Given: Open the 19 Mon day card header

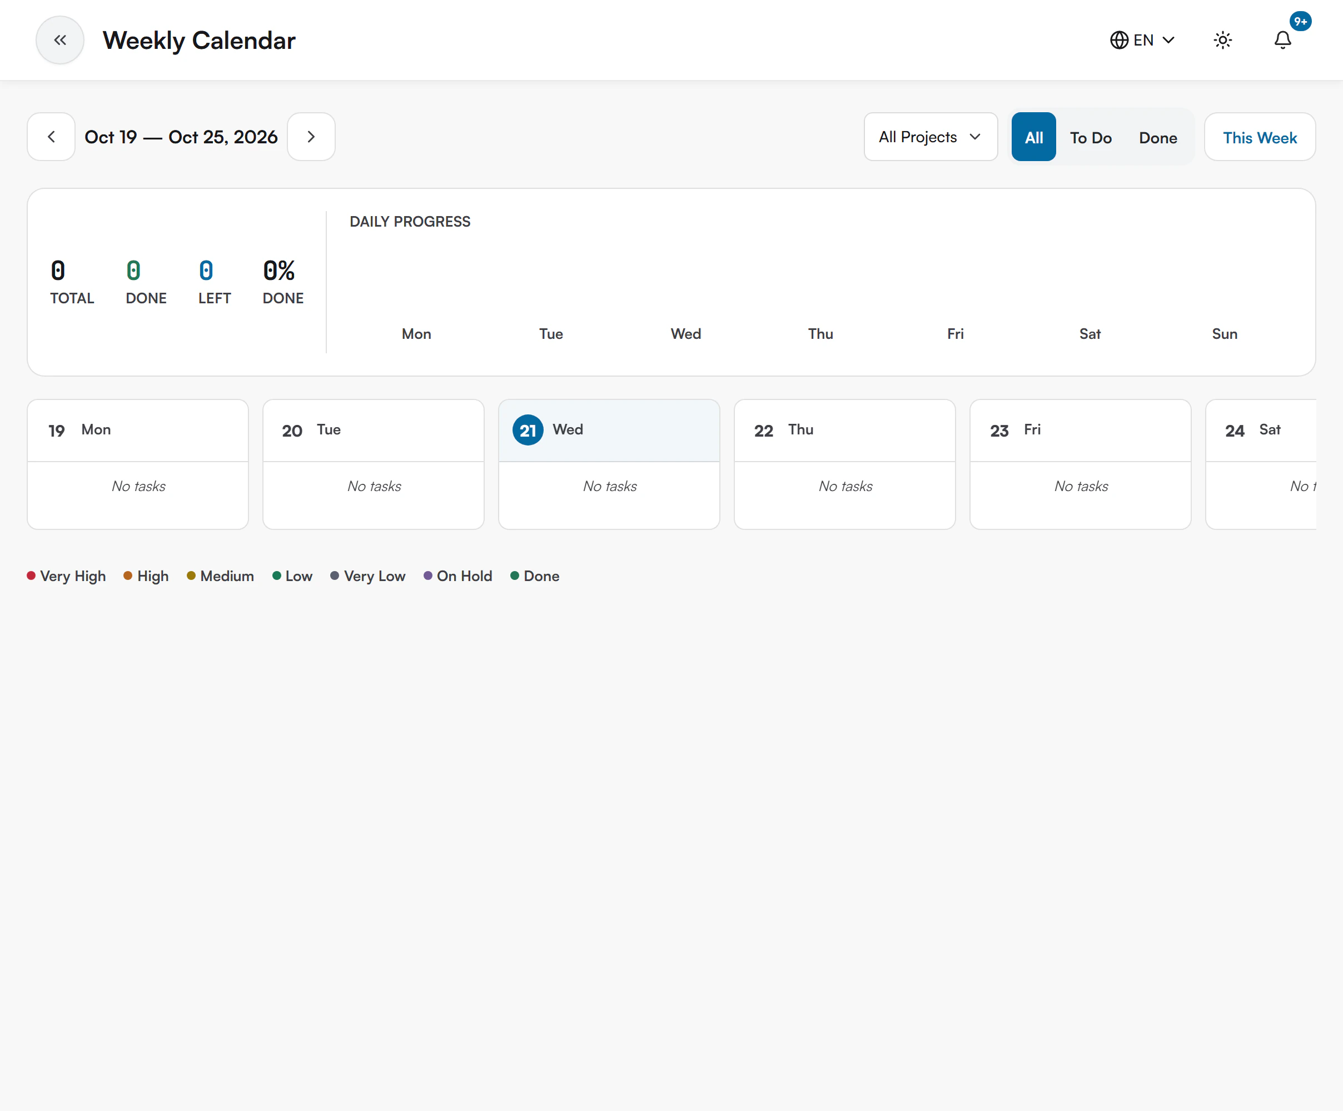Looking at the screenshot, I should pos(138,430).
